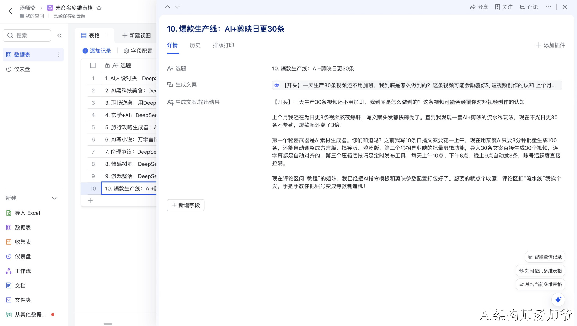Open the 评论 comments

coord(529,7)
